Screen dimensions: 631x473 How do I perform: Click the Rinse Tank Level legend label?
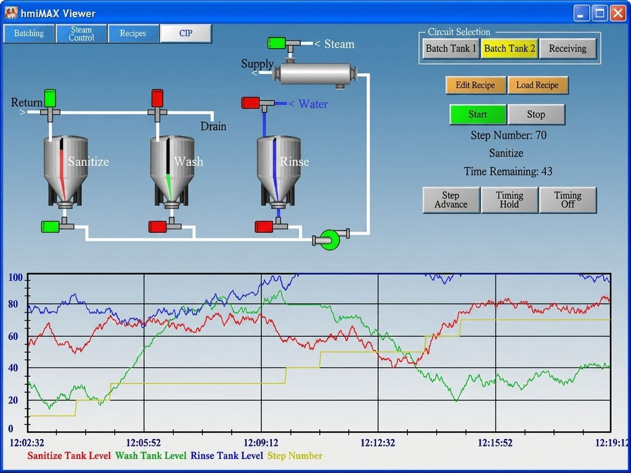pos(227,456)
